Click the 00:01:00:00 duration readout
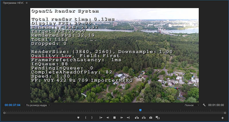 (x=216, y=105)
